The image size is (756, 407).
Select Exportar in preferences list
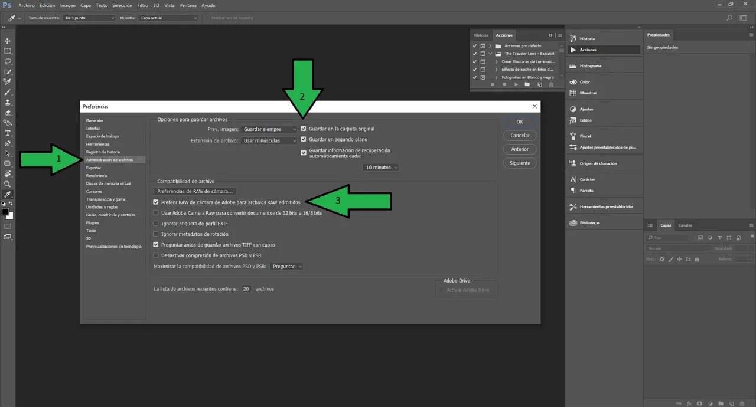tap(93, 168)
